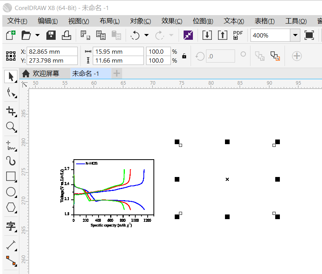This screenshot has width=322, height=274.
Task: Choose the Ellipse tool
Action: coord(11,192)
